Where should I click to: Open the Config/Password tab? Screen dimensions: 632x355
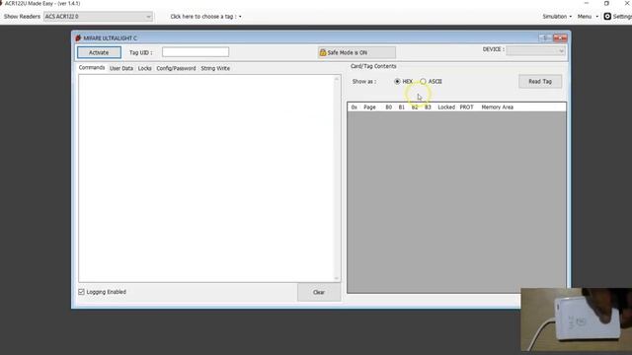pyautogui.click(x=176, y=68)
